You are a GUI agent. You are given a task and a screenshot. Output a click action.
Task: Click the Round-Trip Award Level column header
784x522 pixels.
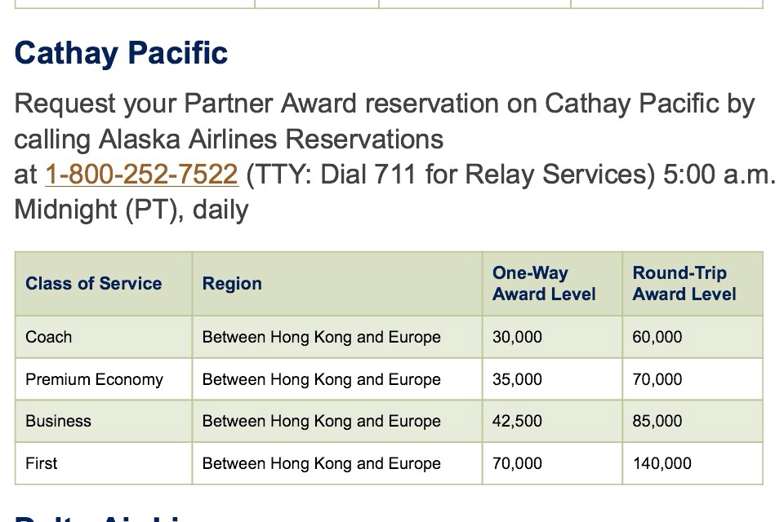[684, 284]
